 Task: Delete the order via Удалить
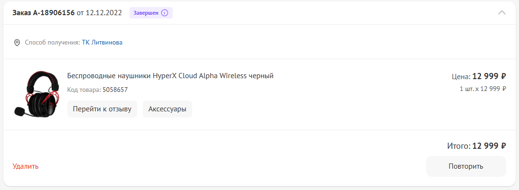(26, 166)
